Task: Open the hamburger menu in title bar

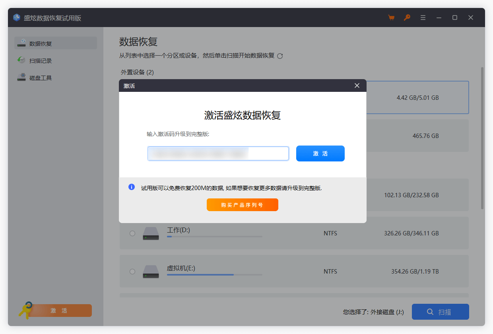Action: pyautogui.click(x=423, y=17)
